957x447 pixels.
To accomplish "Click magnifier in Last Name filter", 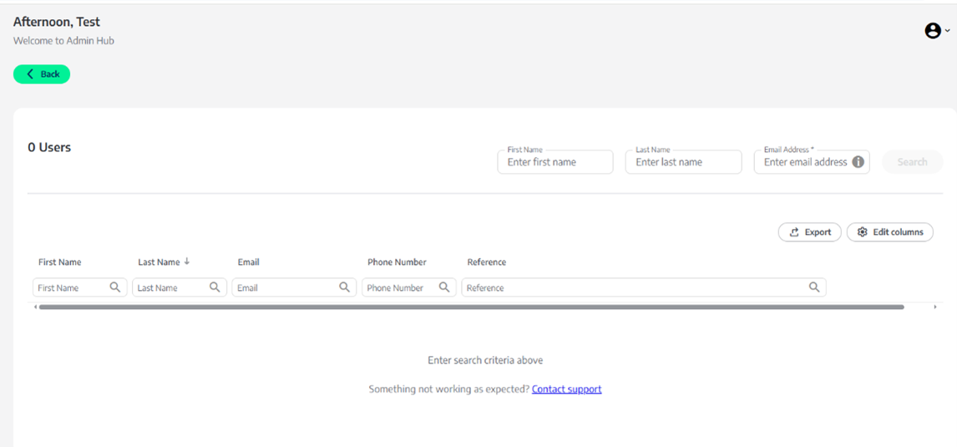I will 215,287.
